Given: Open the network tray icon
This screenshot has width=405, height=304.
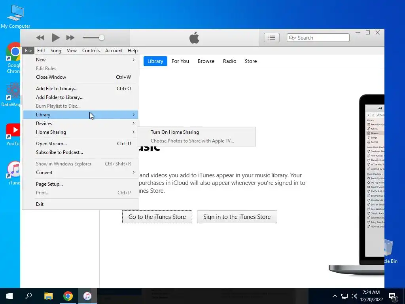Looking at the screenshot, I should [344, 296].
